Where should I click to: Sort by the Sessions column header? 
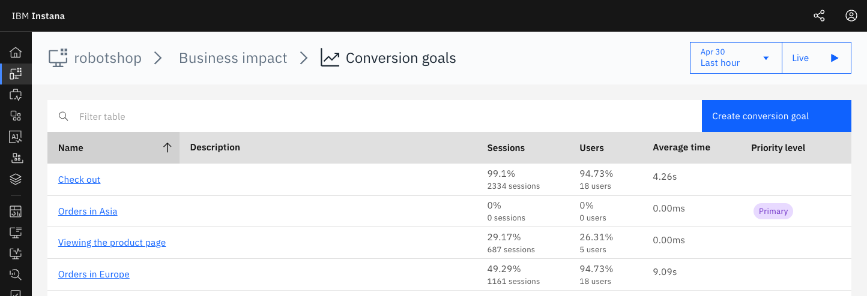506,148
